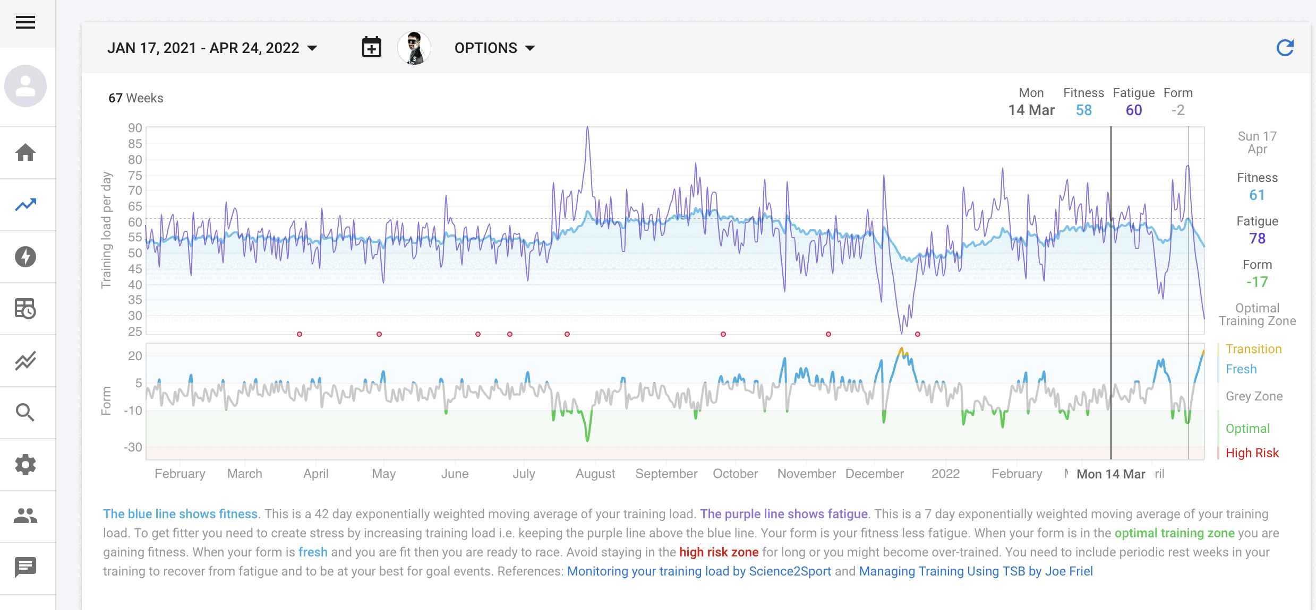Open the search magnifier icon
The image size is (1316, 610).
[25, 412]
